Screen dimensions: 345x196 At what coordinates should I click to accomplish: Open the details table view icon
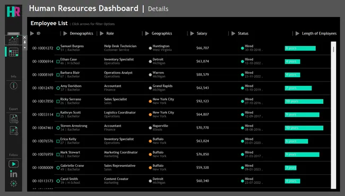click(x=13, y=52)
